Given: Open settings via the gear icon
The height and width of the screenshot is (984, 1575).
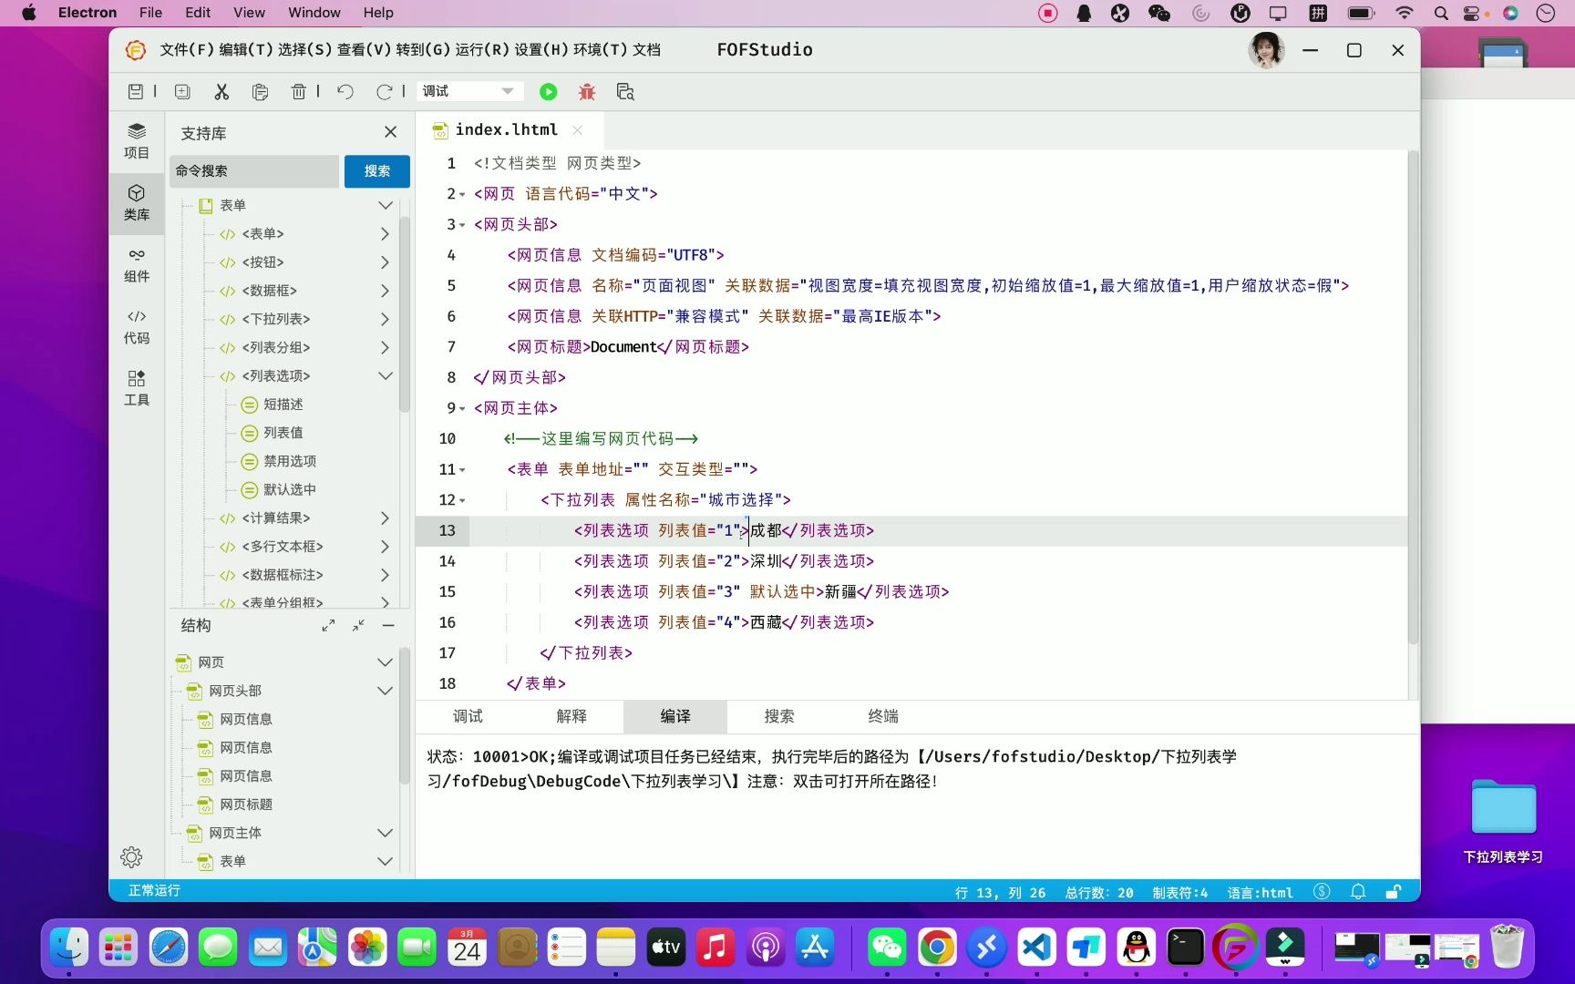Looking at the screenshot, I should click(x=130, y=856).
